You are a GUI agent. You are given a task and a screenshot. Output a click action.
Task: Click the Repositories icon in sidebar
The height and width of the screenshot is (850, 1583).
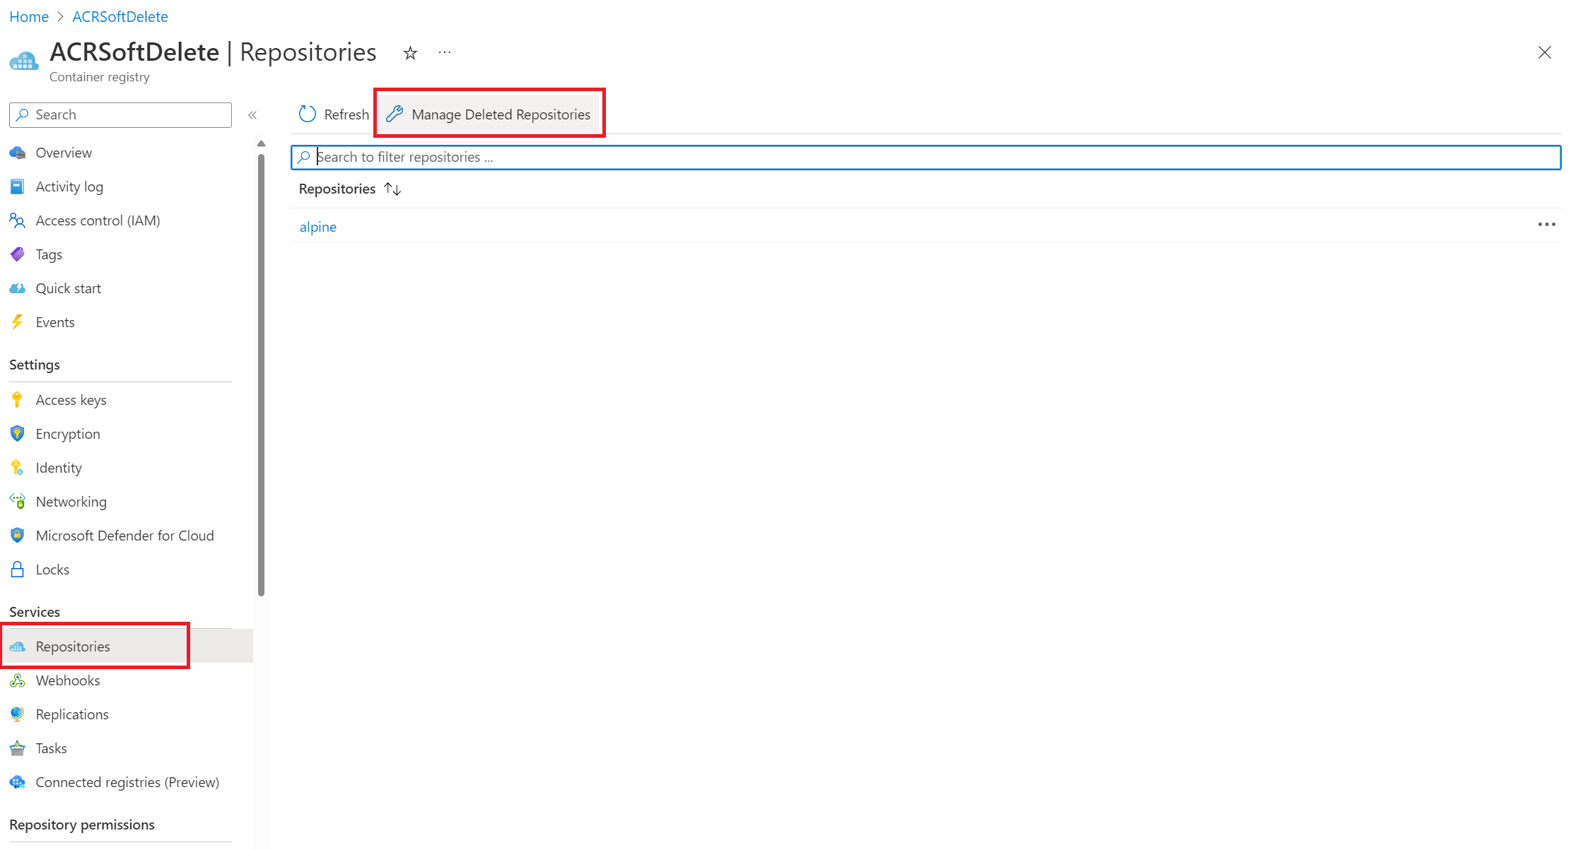[18, 646]
